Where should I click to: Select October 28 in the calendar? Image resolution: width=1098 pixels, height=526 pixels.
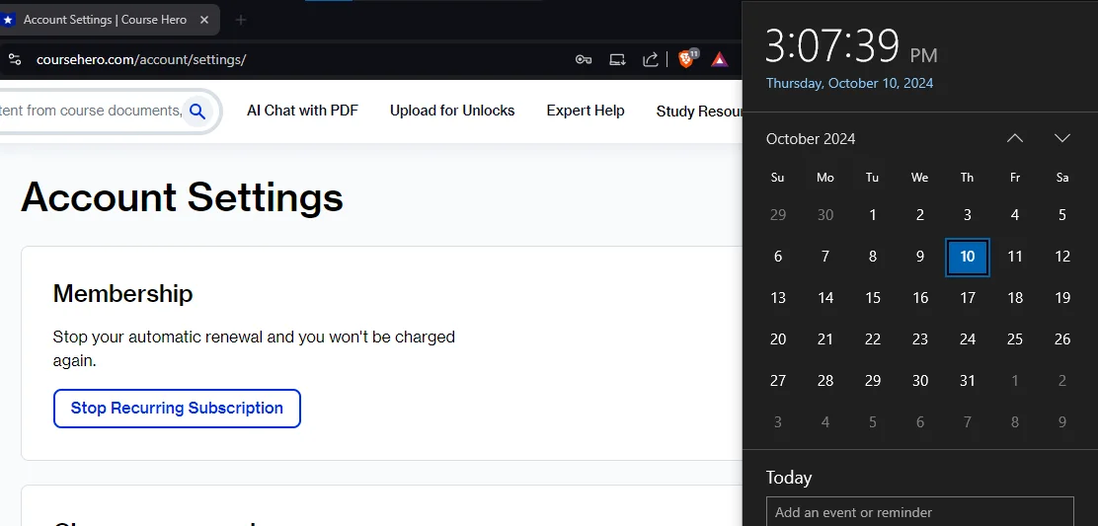(x=824, y=381)
